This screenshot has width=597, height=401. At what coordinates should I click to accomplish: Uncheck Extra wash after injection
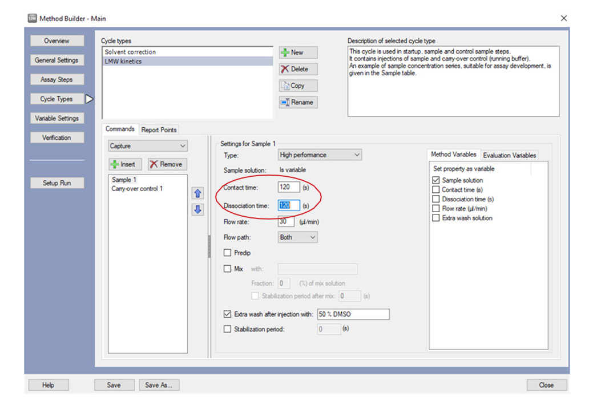pyautogui.click(x=228, y=314)
